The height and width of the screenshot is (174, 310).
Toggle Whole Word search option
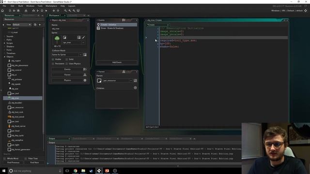point(5,159)
